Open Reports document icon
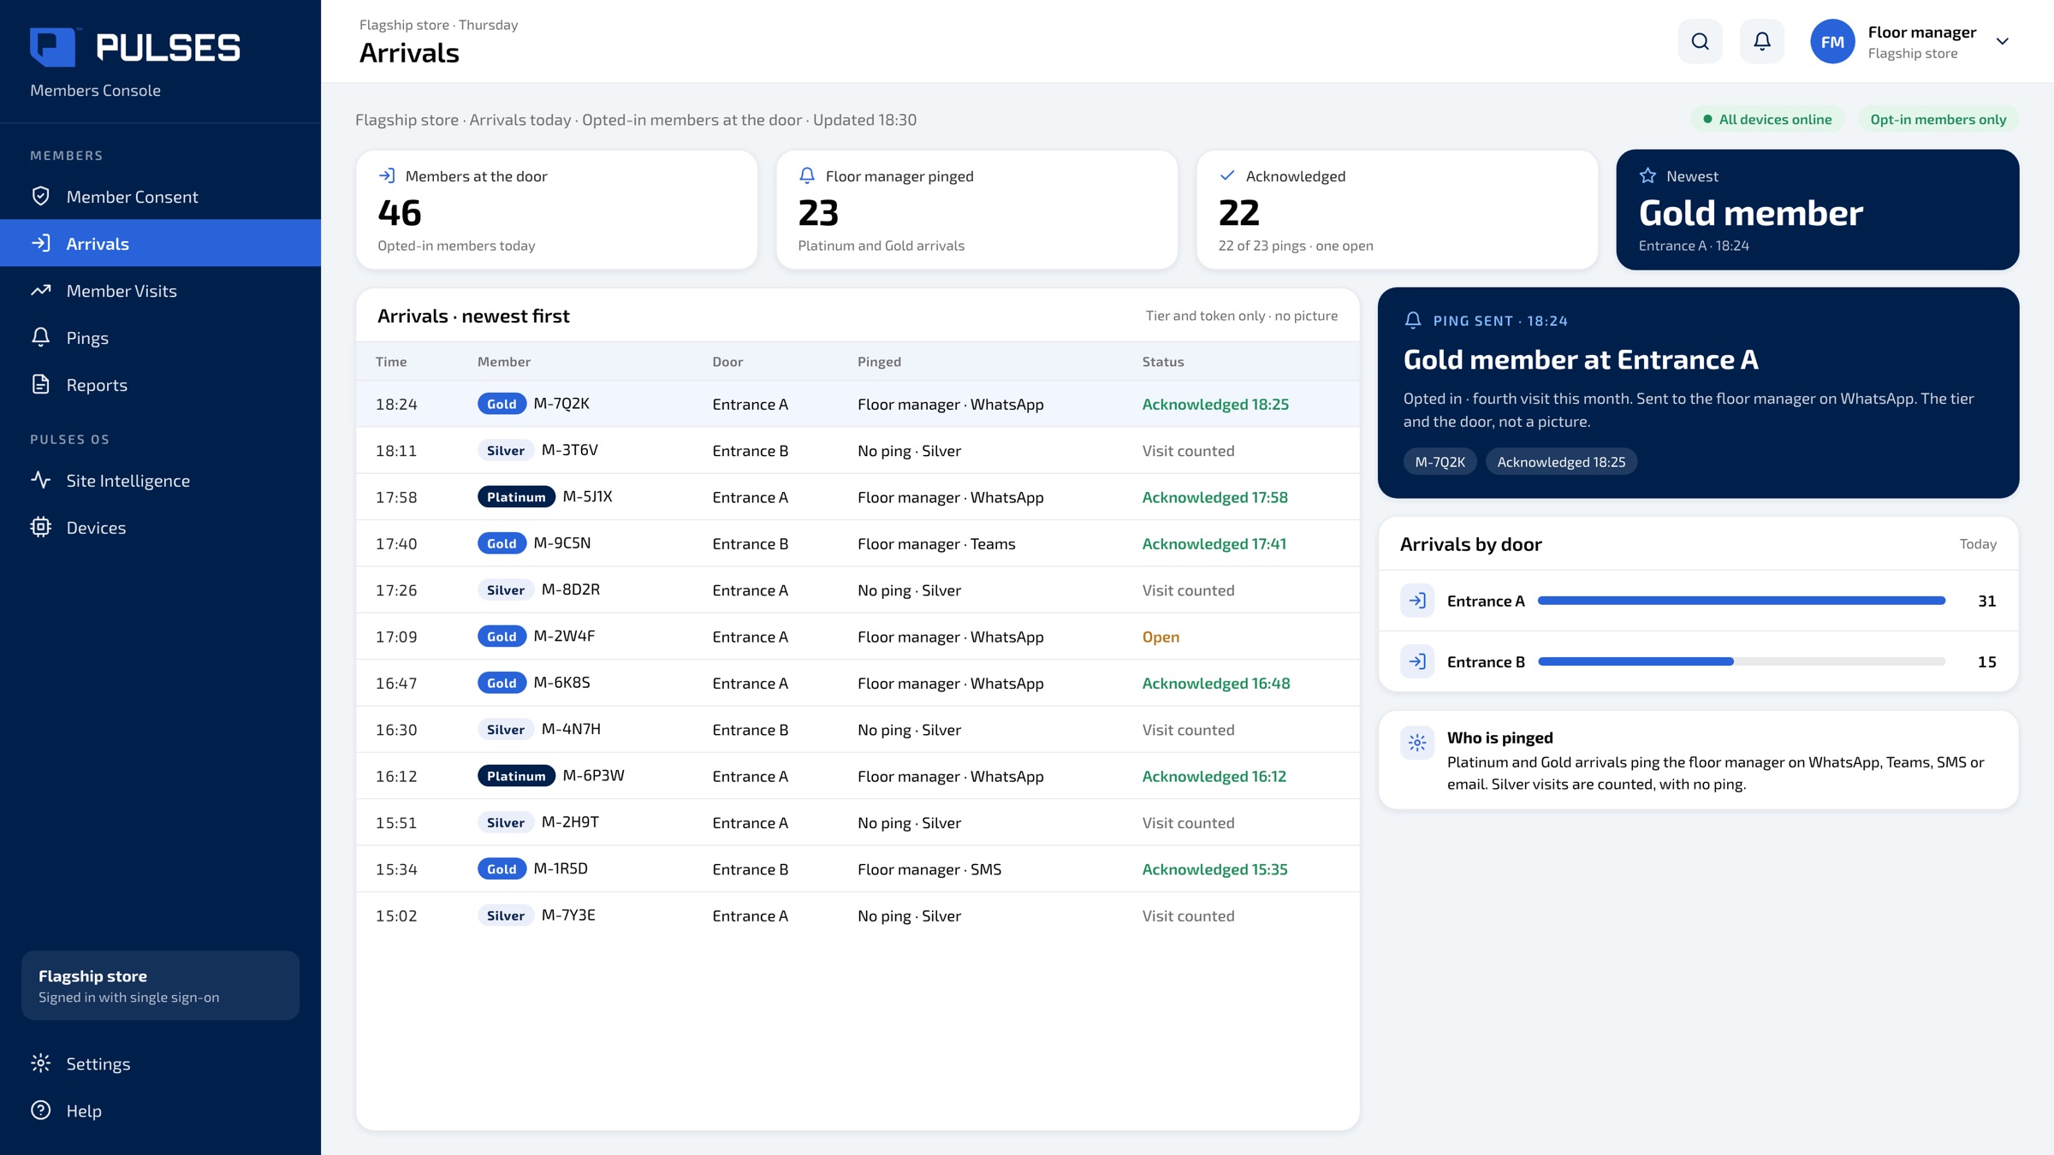The image size is (2054, 1155). point(40,384)
